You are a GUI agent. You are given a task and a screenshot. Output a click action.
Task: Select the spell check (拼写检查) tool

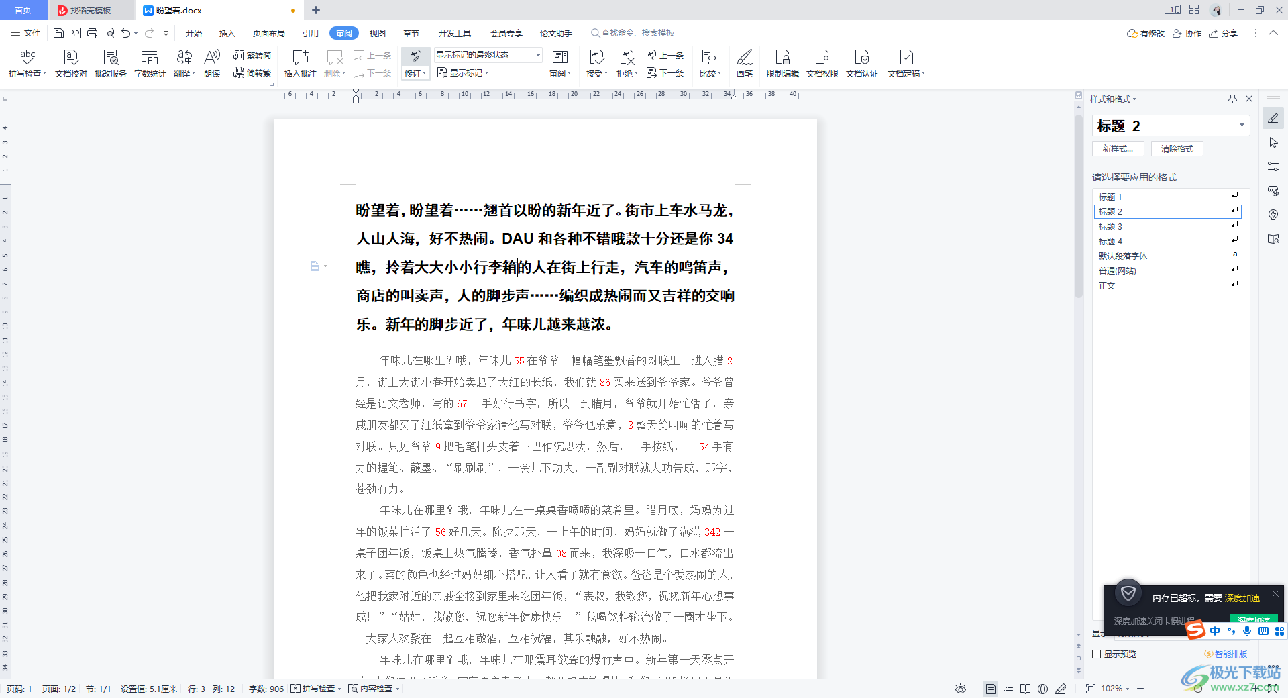26,63
